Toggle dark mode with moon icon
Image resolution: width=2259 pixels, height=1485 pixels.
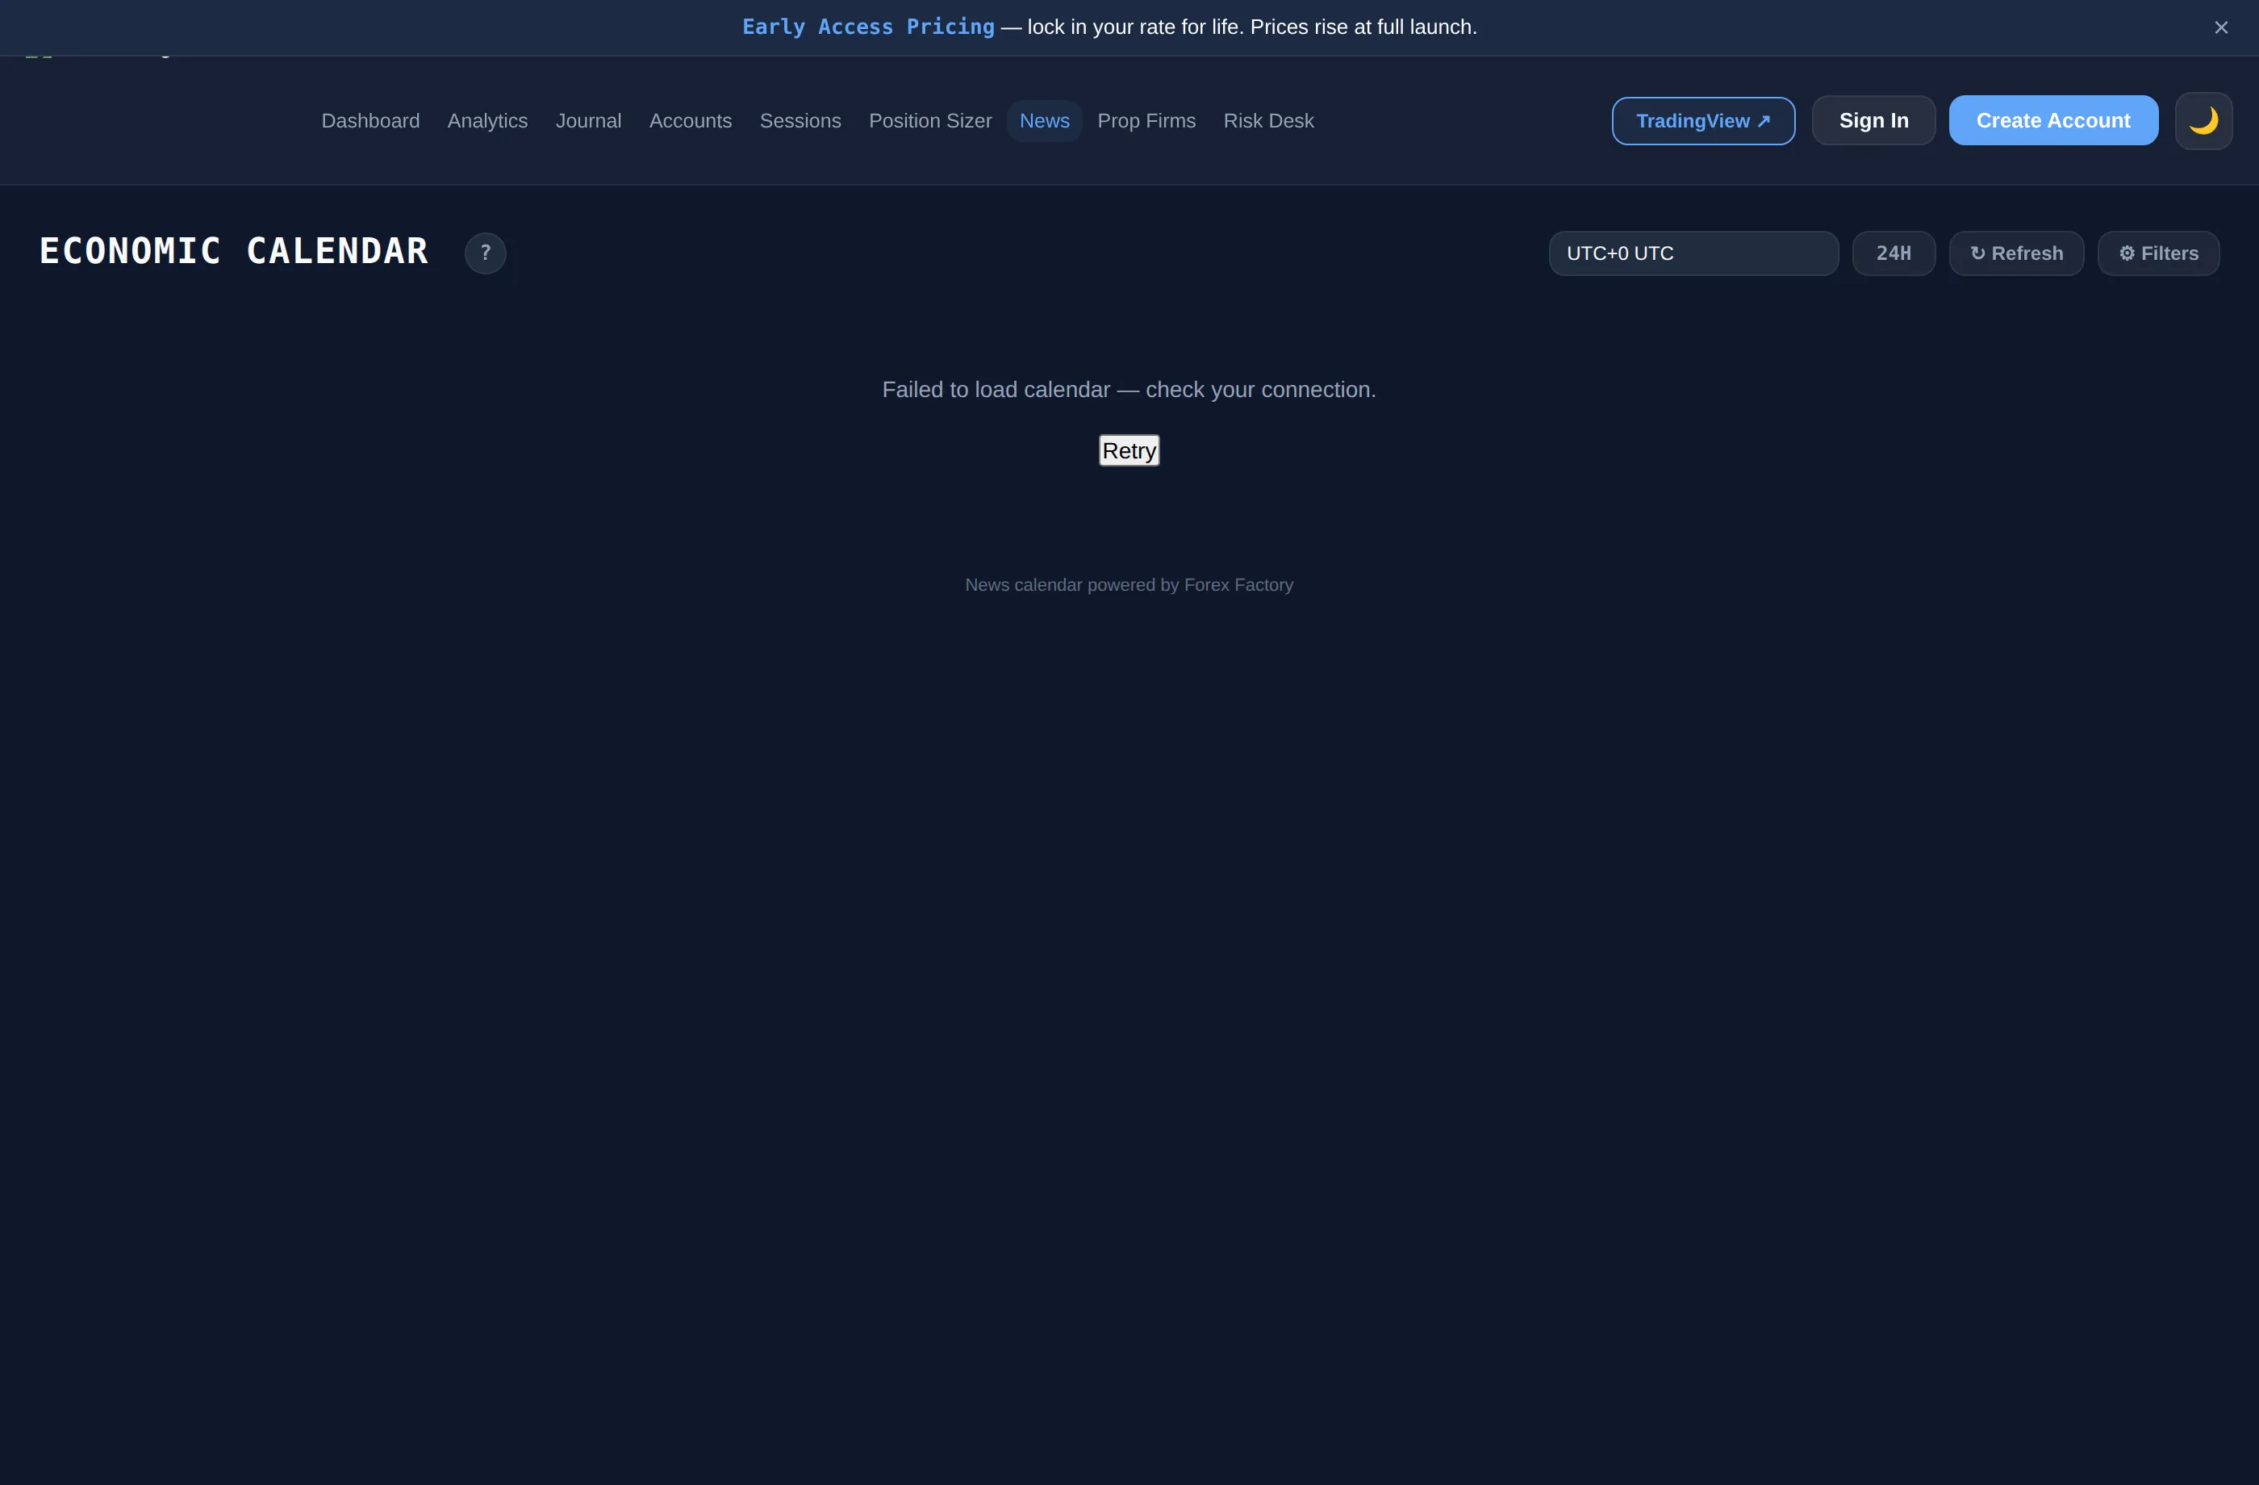click(x=2203, y=120)
